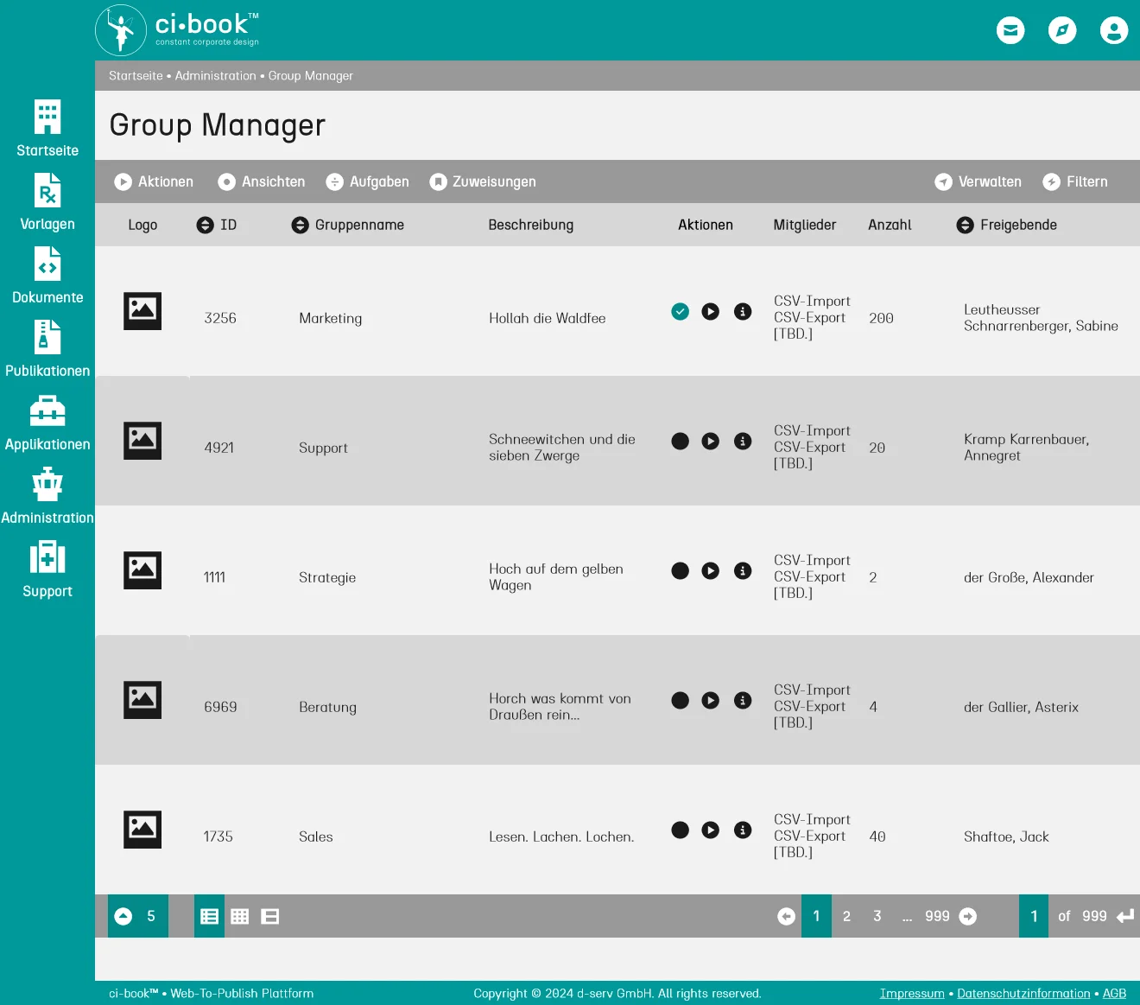Click the play action icon for Support group
Image resolution: width=1140 pixels, height=1005 pixels.
pyautogui.click(x=711, y=441)
